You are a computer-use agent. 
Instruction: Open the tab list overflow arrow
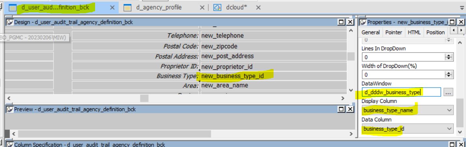coord(461,8)
